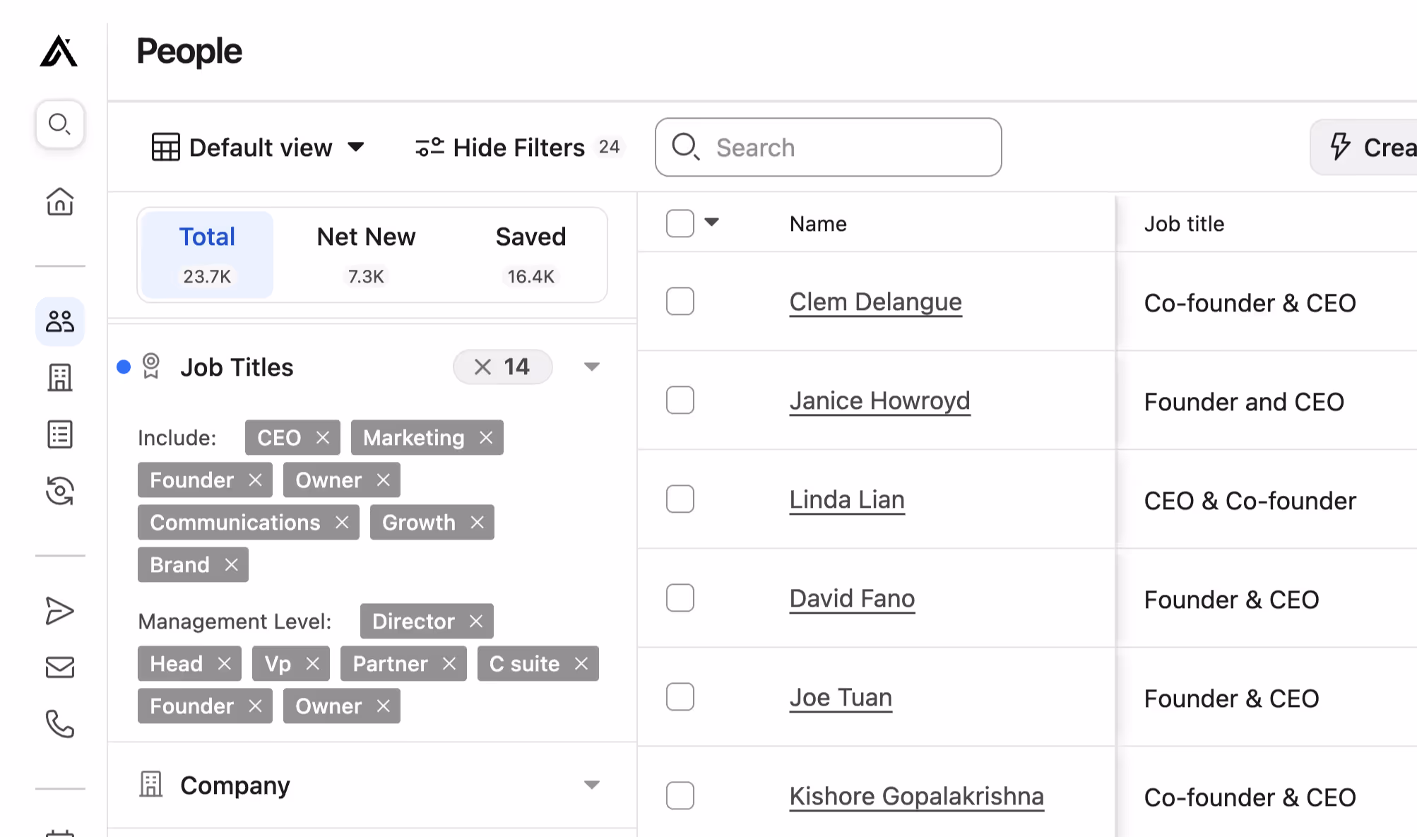Click the People icon in the sidebar
The image size is (1417, 837).
point(60,321)
